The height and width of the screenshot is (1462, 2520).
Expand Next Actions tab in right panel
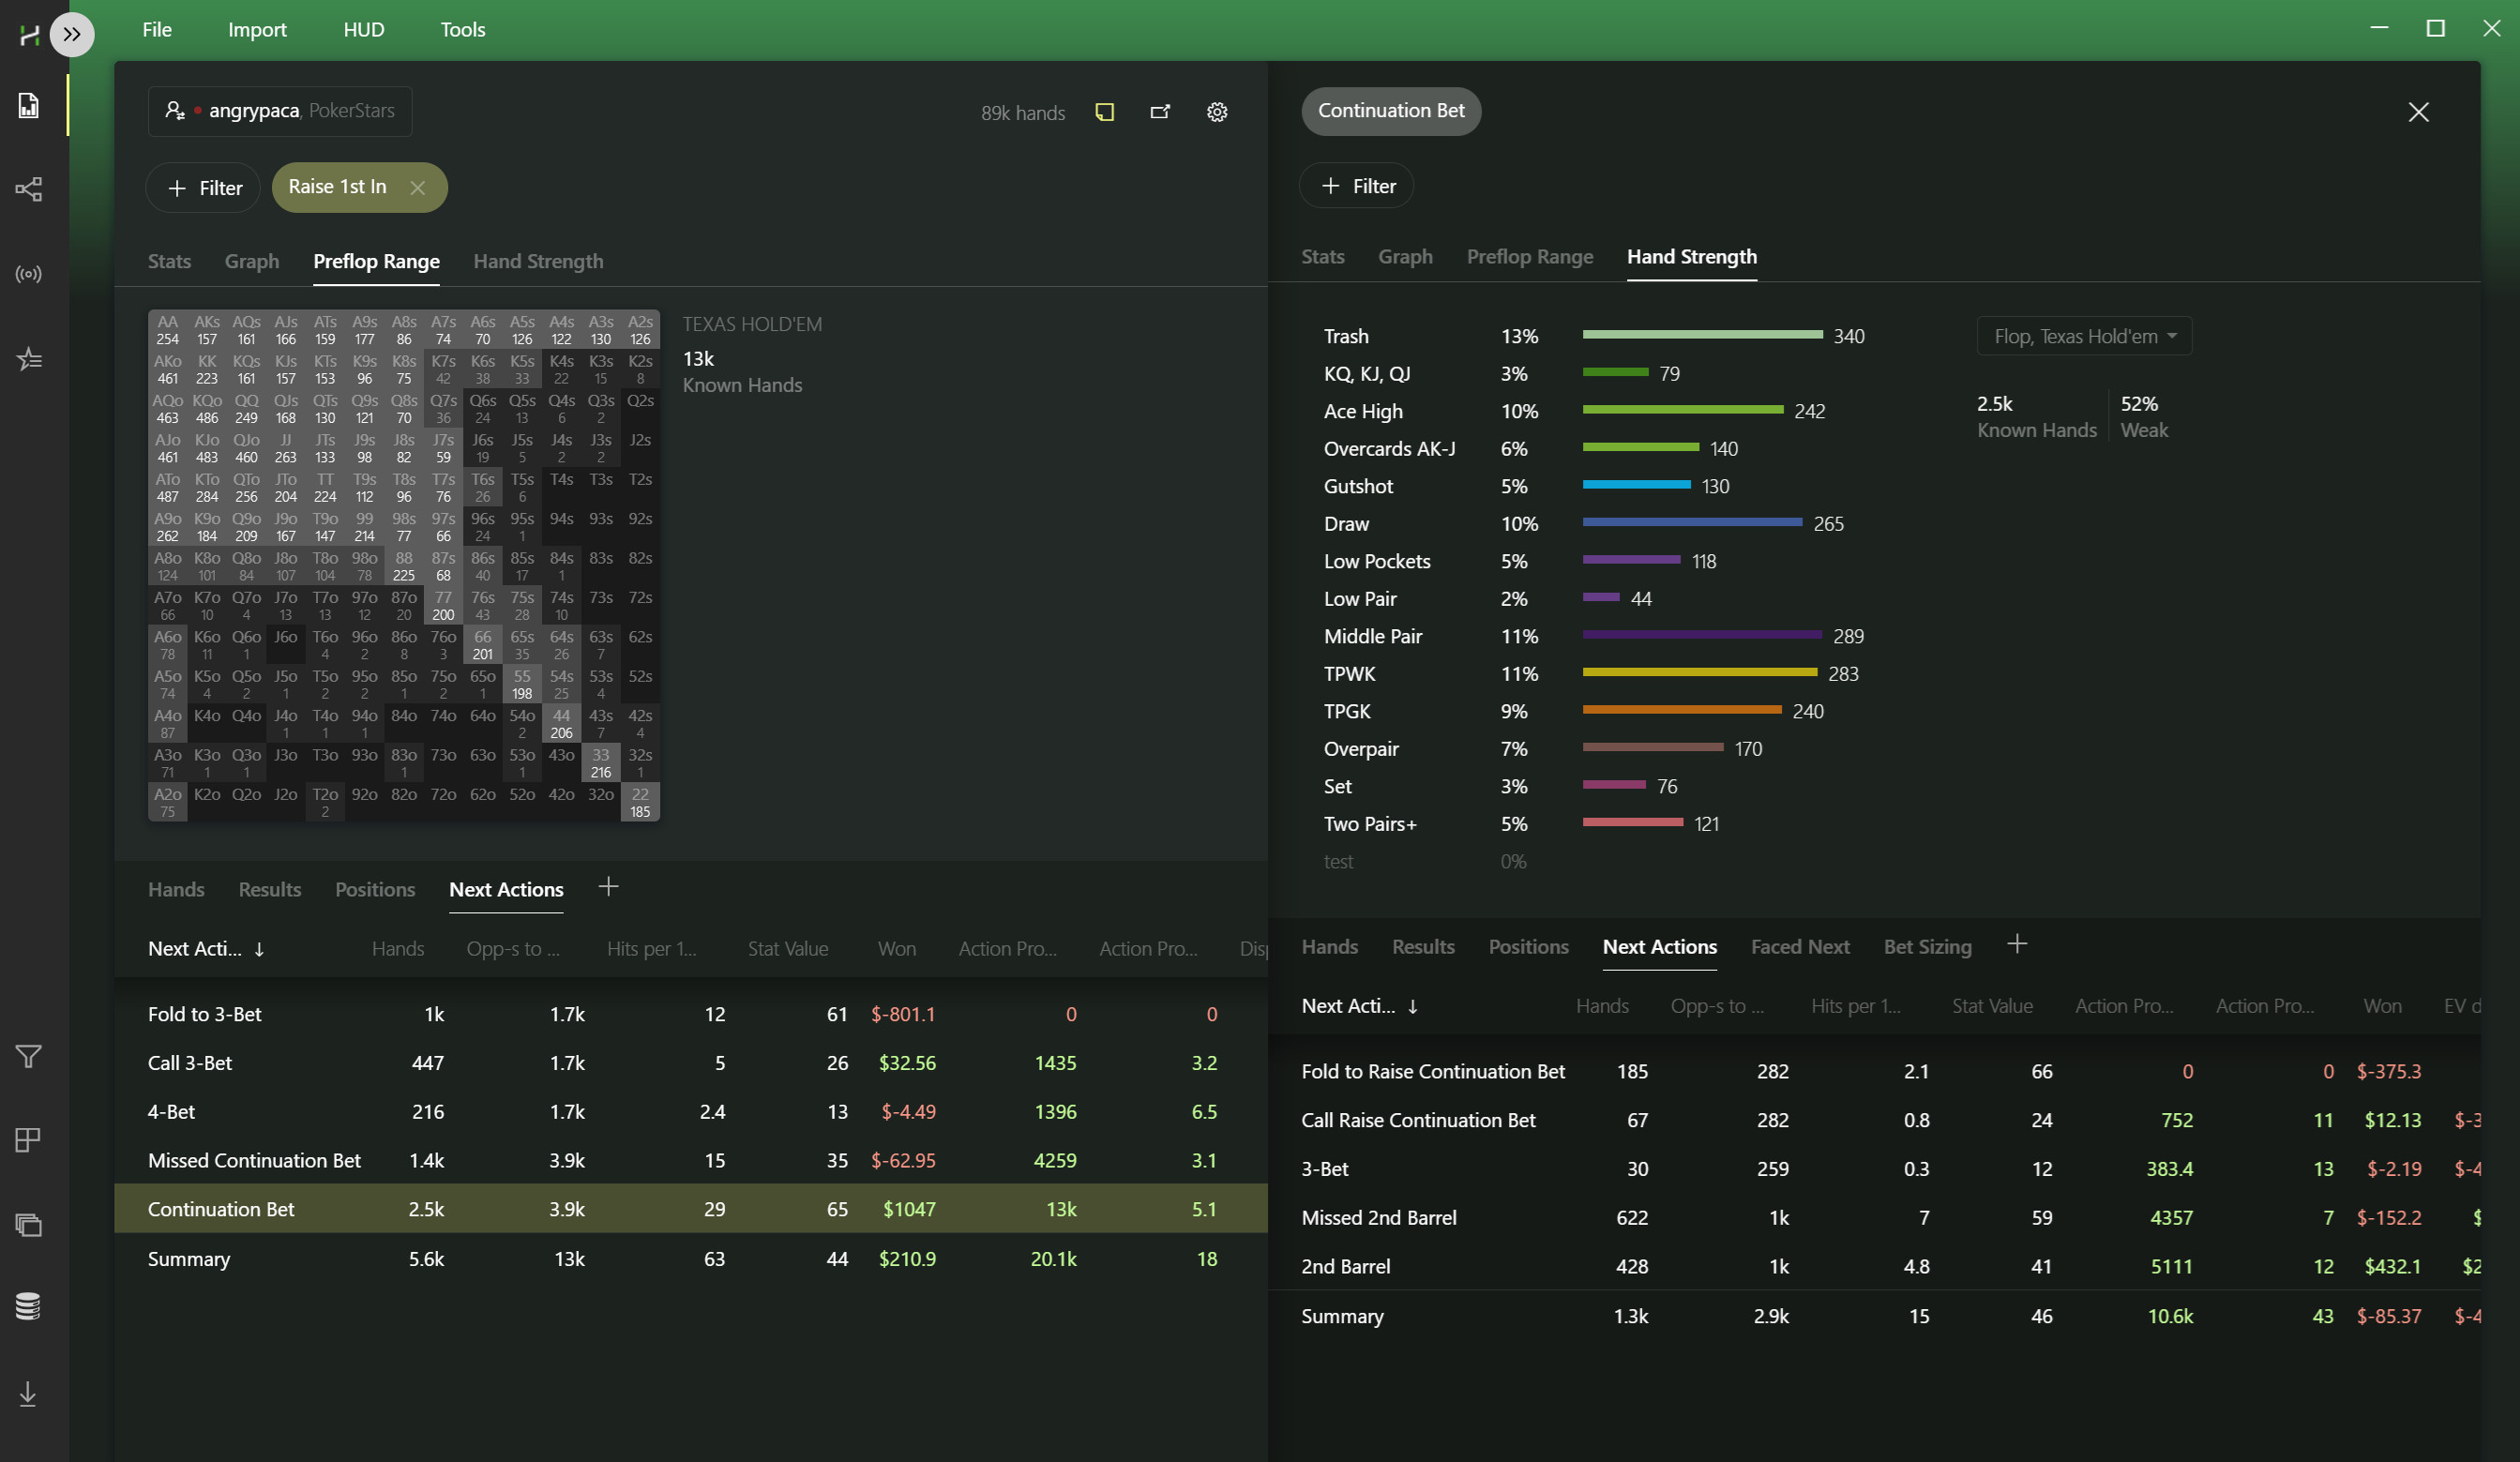[x=1658, y=945]
